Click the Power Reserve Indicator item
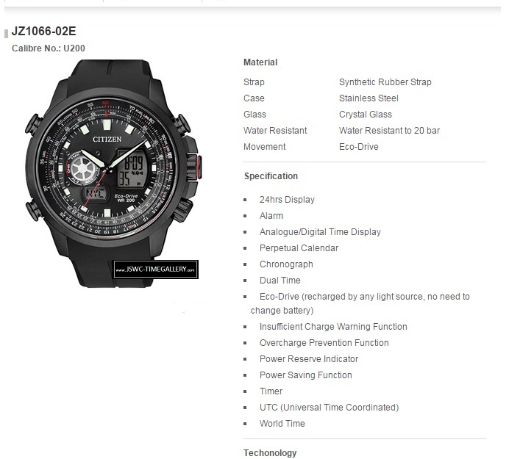This screenshot has height=459, width=509. [x=309, y=359]
